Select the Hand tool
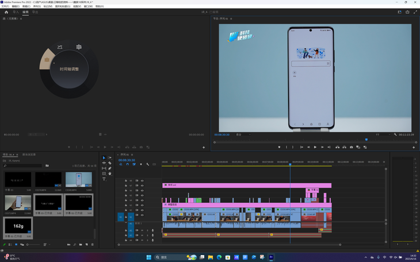The width and height of the screenshot is (420, 262). point(109,174)
